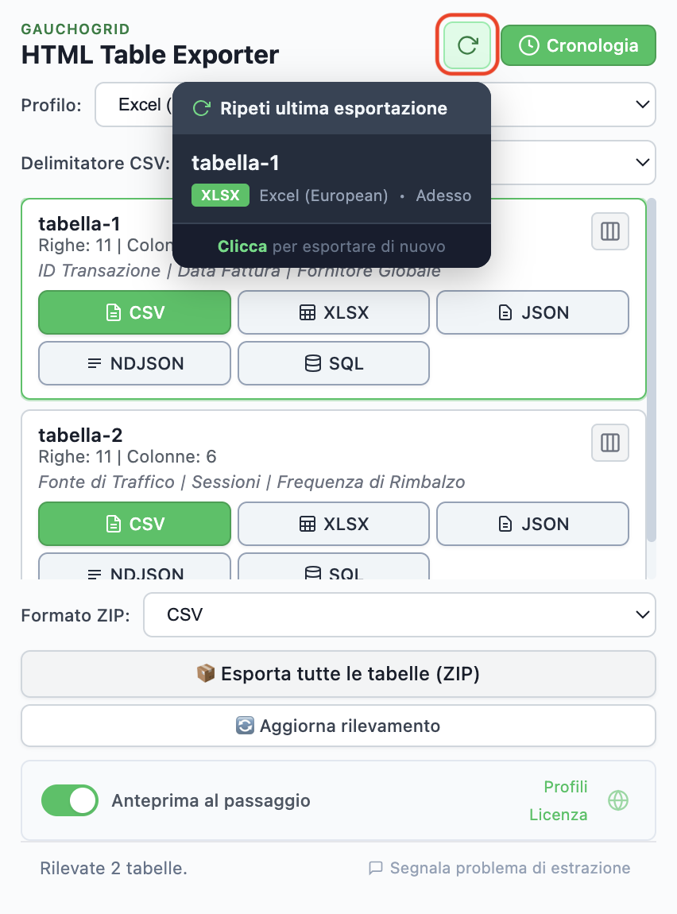Image resolution: width=677 pixels, height=914 pixels.
Task: Click the repeat last export circular arrow icon
Action: point(466,45)
